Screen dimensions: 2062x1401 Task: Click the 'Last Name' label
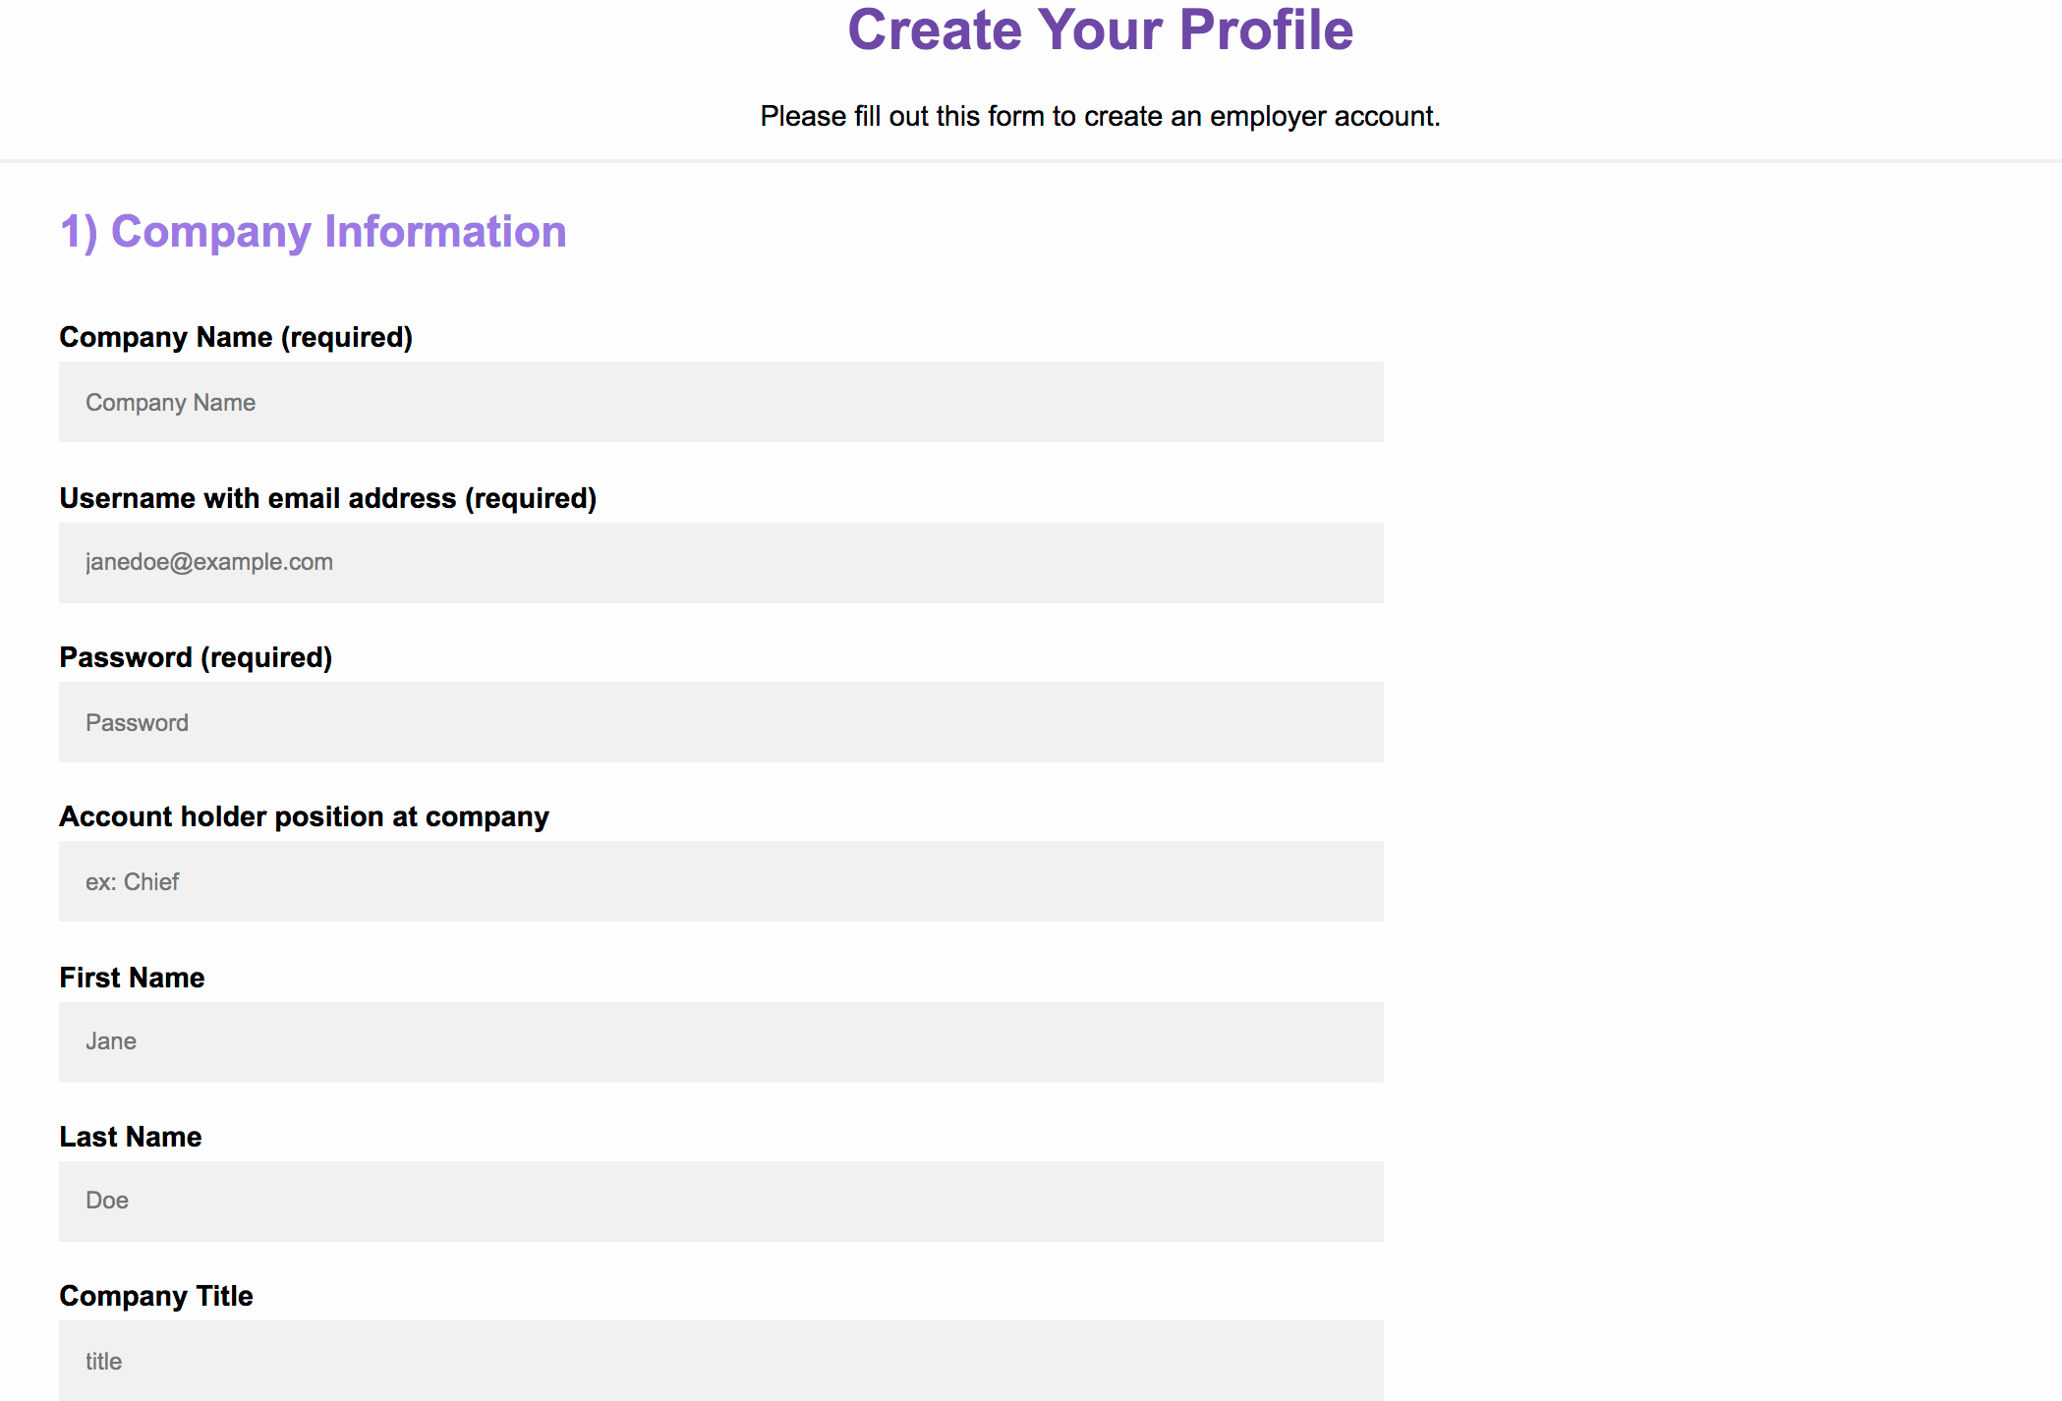pyautogui.click(x=130, y=1137)
